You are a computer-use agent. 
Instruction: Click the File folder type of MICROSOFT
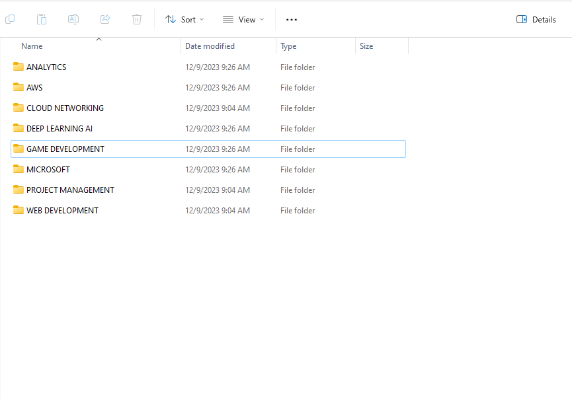[x=298, y=169]
